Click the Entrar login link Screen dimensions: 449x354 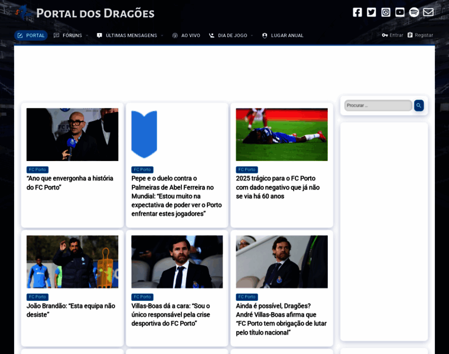click(x=396, y=35)
